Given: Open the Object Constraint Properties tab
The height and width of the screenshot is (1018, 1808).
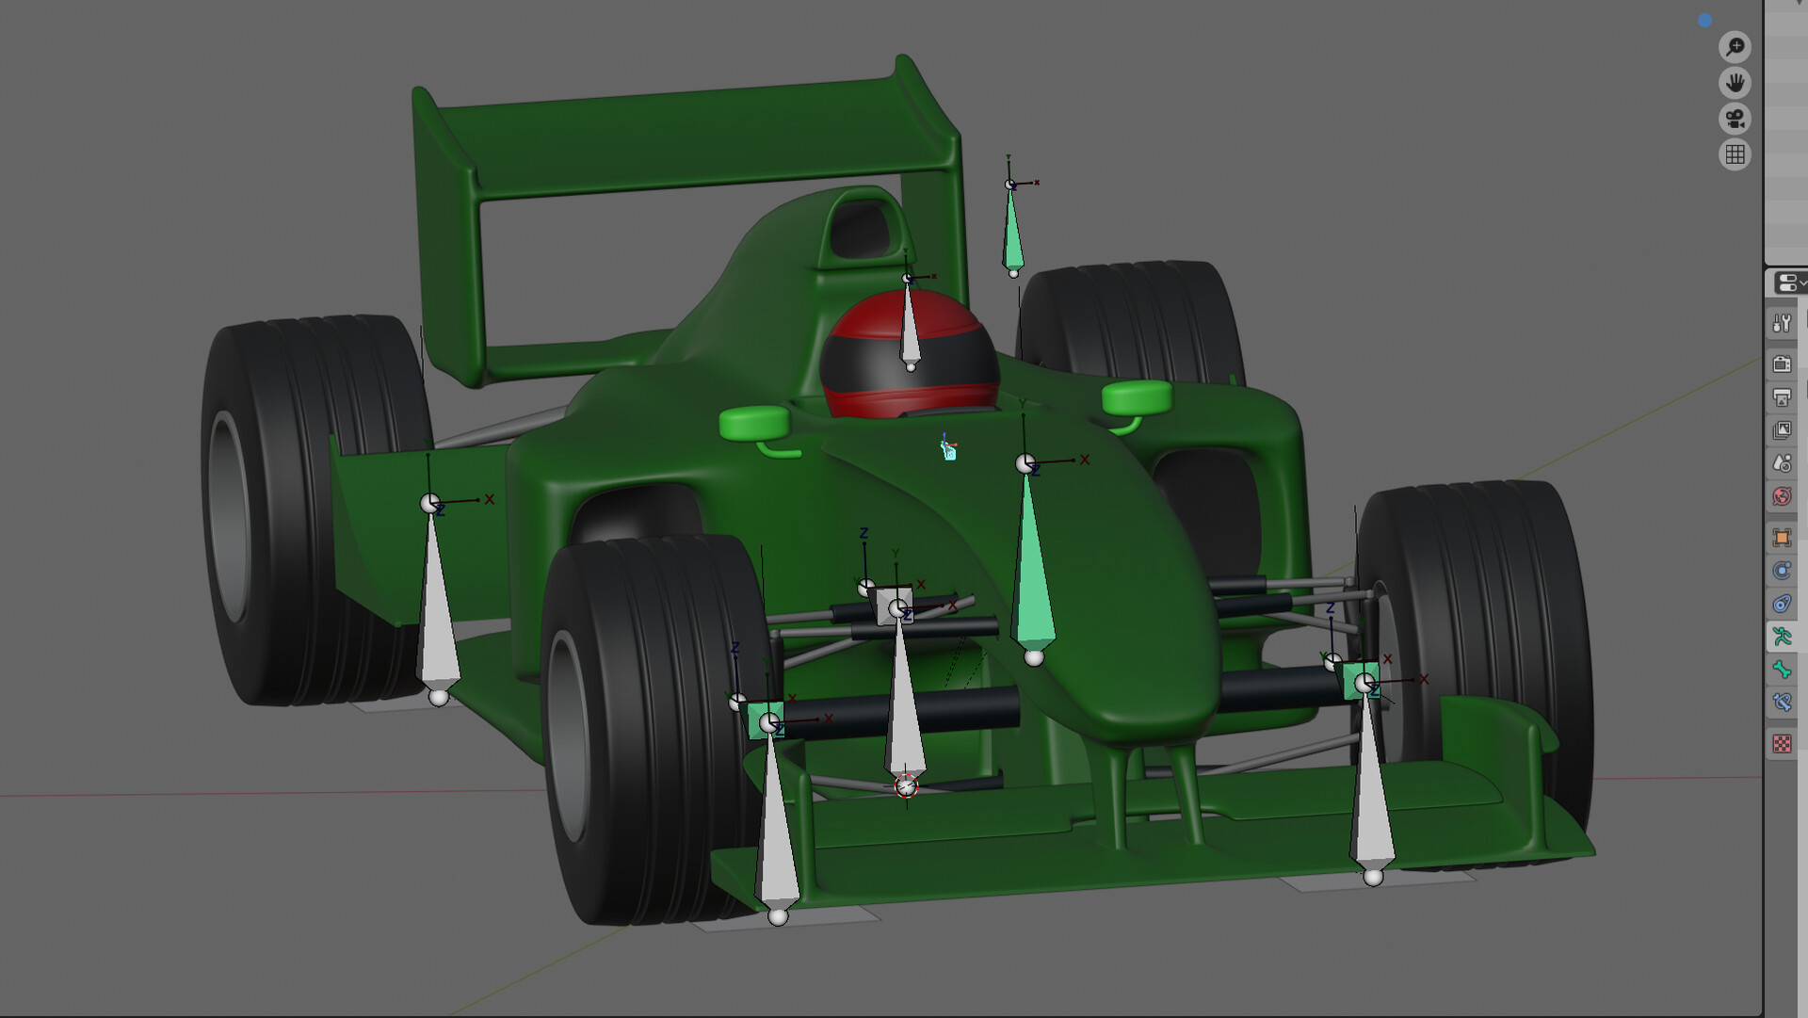Looking at the screenshot, I should (1783, 570).
